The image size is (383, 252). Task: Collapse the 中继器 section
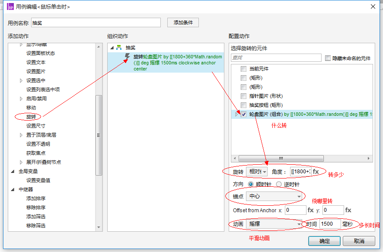pyautogui.click(x=13, y=189)
